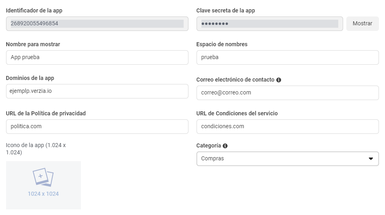Click the "Identificador de la app" label

tap(34, 10)
